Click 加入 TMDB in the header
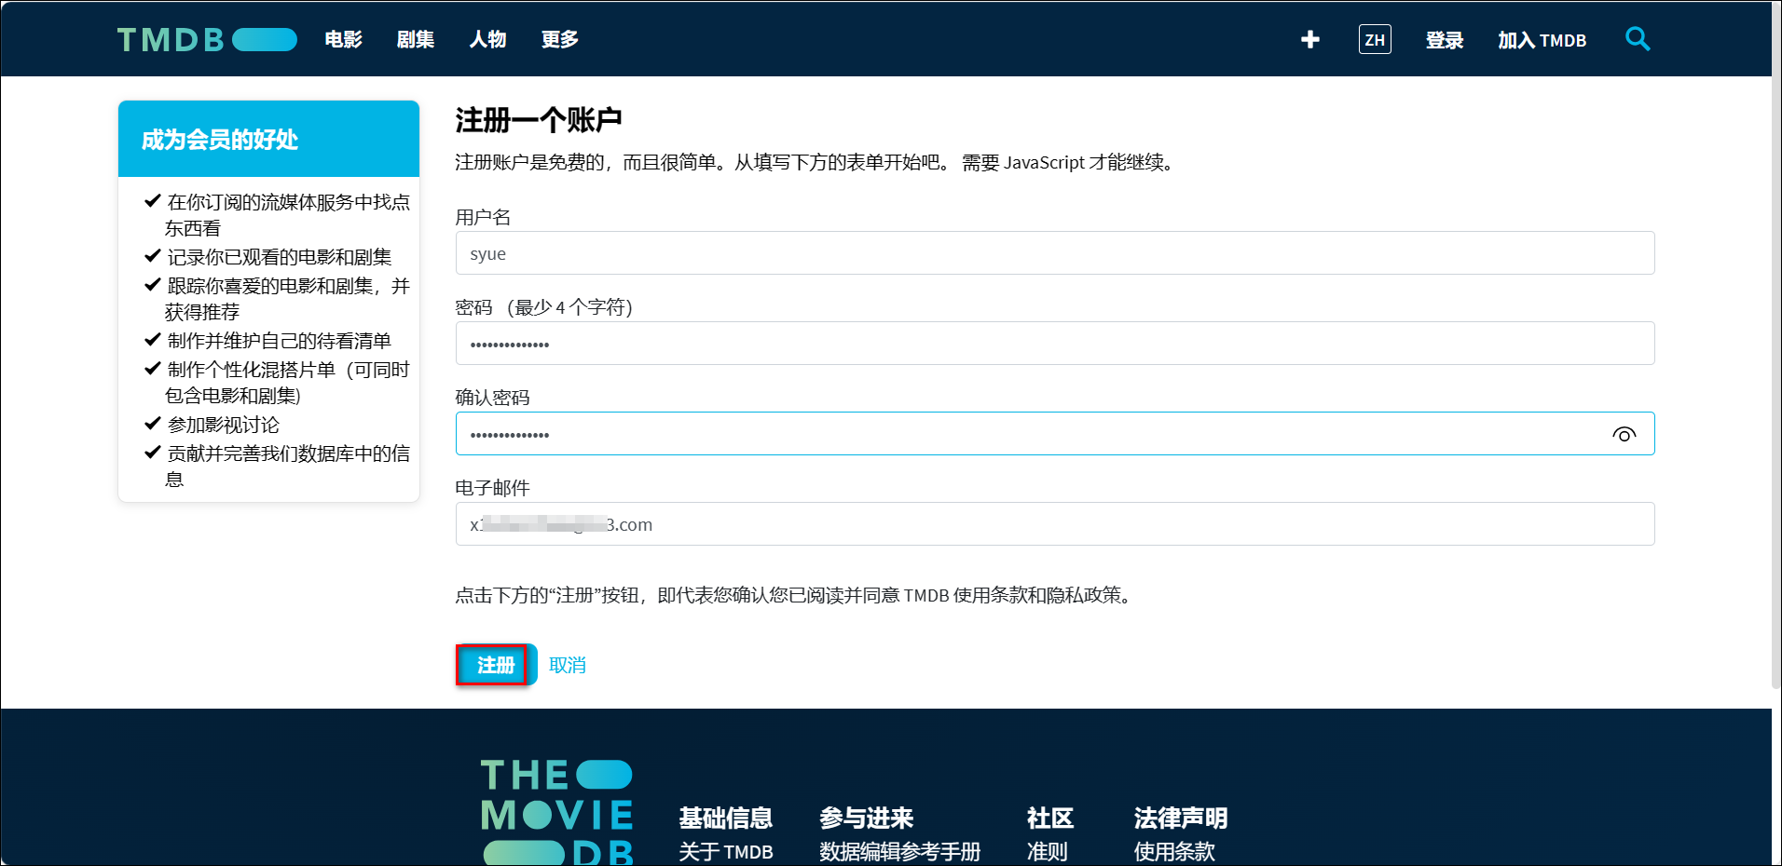 point(1542,40)
